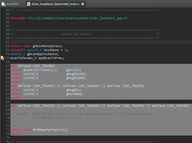Viewport: 192px width, 143px height.
Task: Click gMsgObjSBE on line 59
Action: [76, 74]
